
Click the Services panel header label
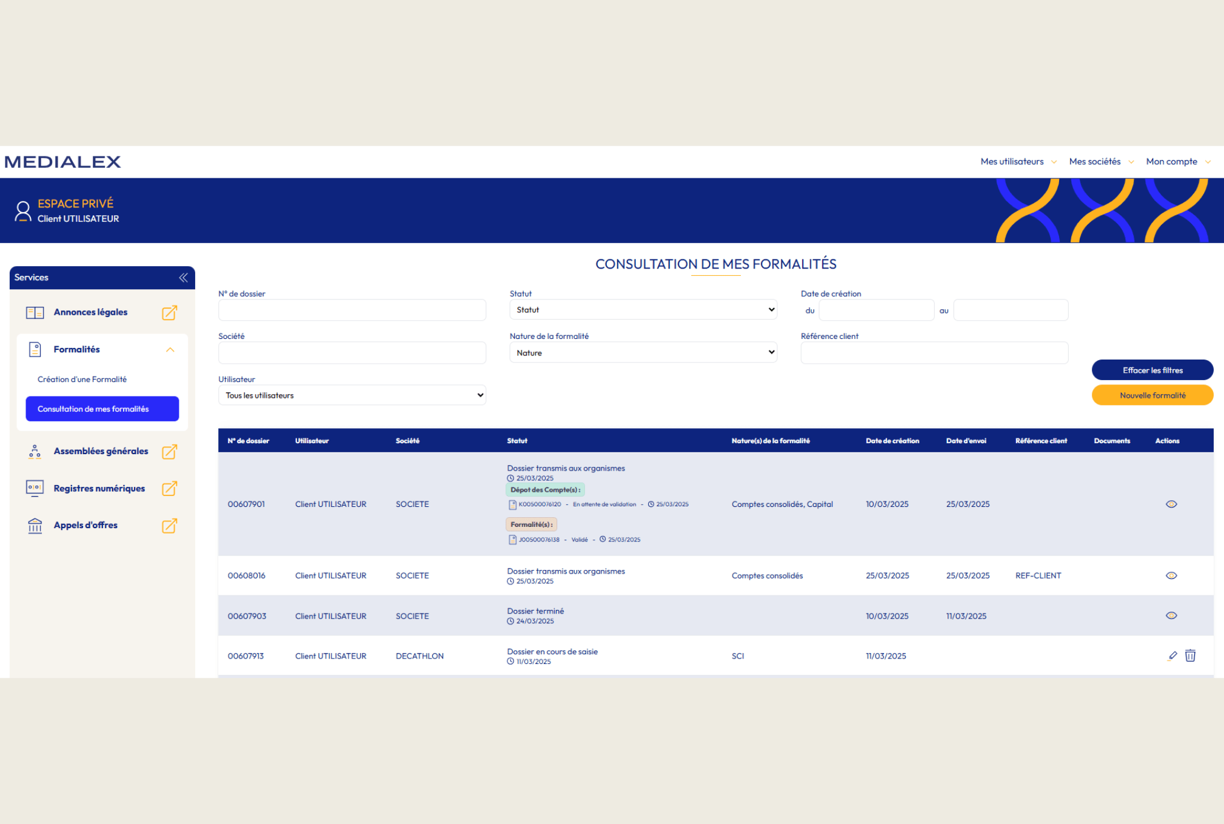click(x=32, y=277)
